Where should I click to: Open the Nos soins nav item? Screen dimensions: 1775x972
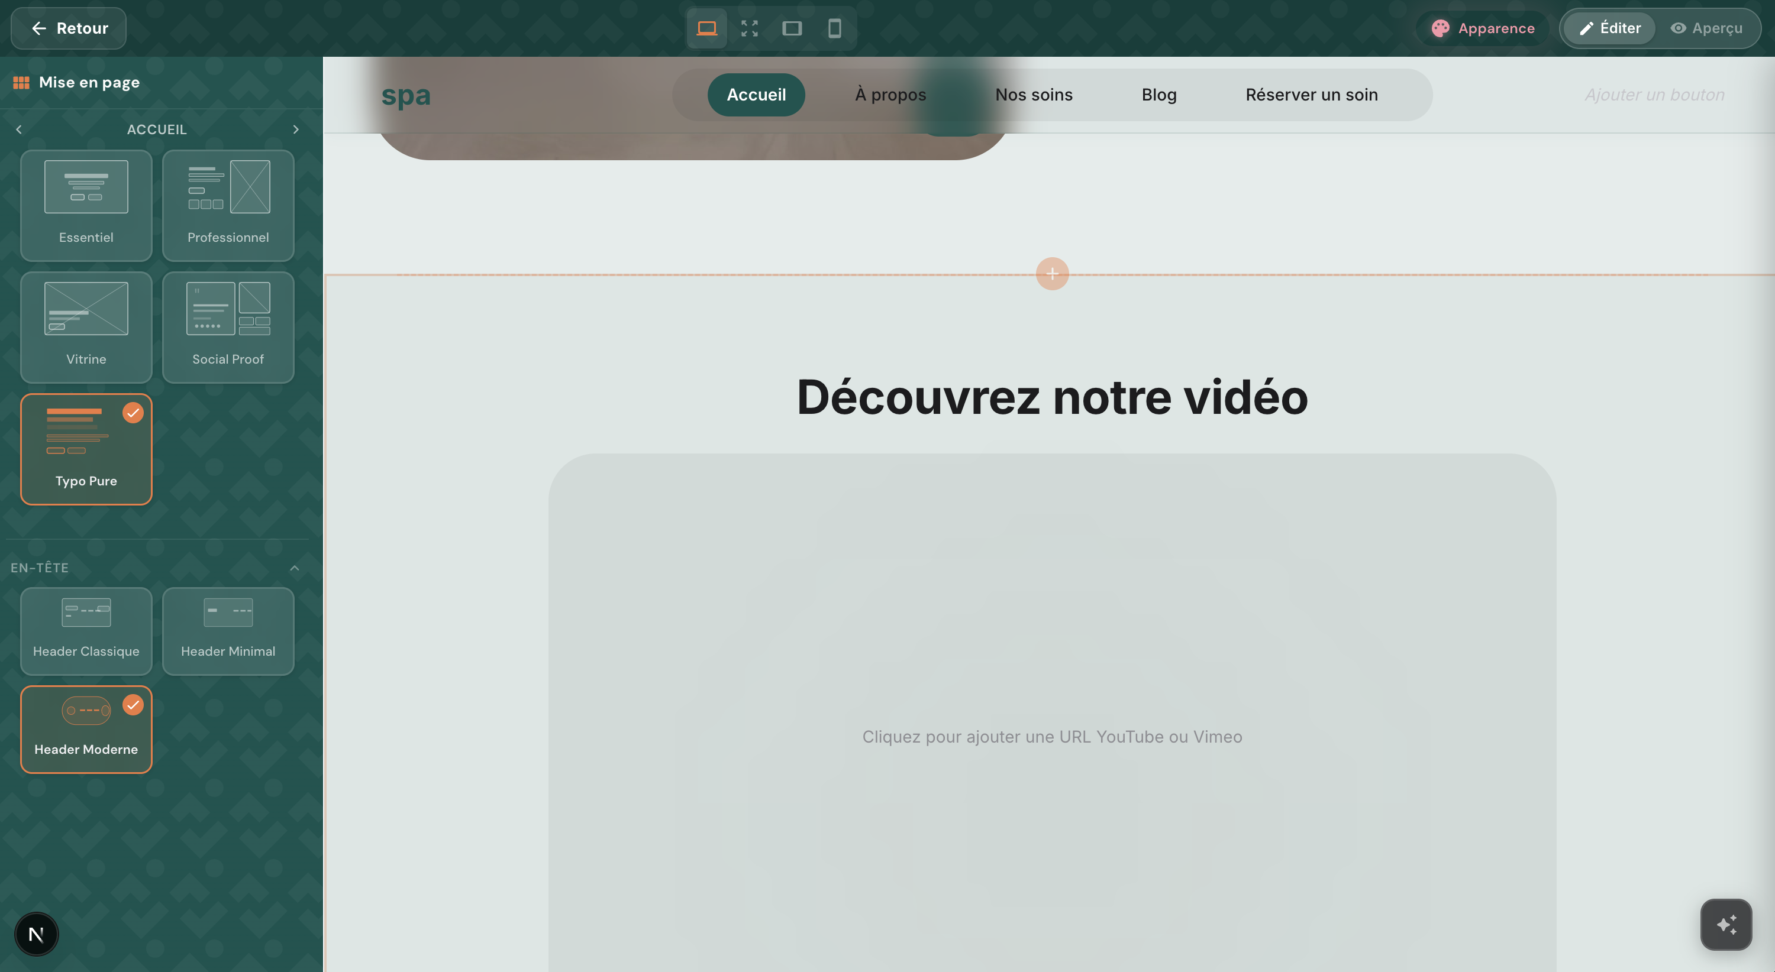[x=1034, y=95]
